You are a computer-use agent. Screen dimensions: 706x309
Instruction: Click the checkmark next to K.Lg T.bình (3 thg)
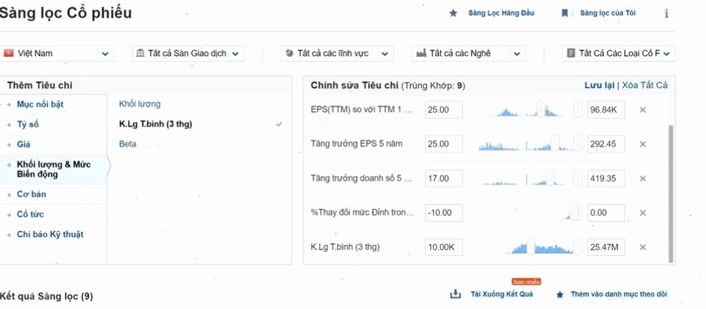pos(279,124)
